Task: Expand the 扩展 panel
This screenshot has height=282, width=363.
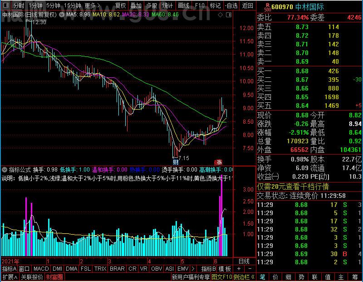Action: [10, 277]
